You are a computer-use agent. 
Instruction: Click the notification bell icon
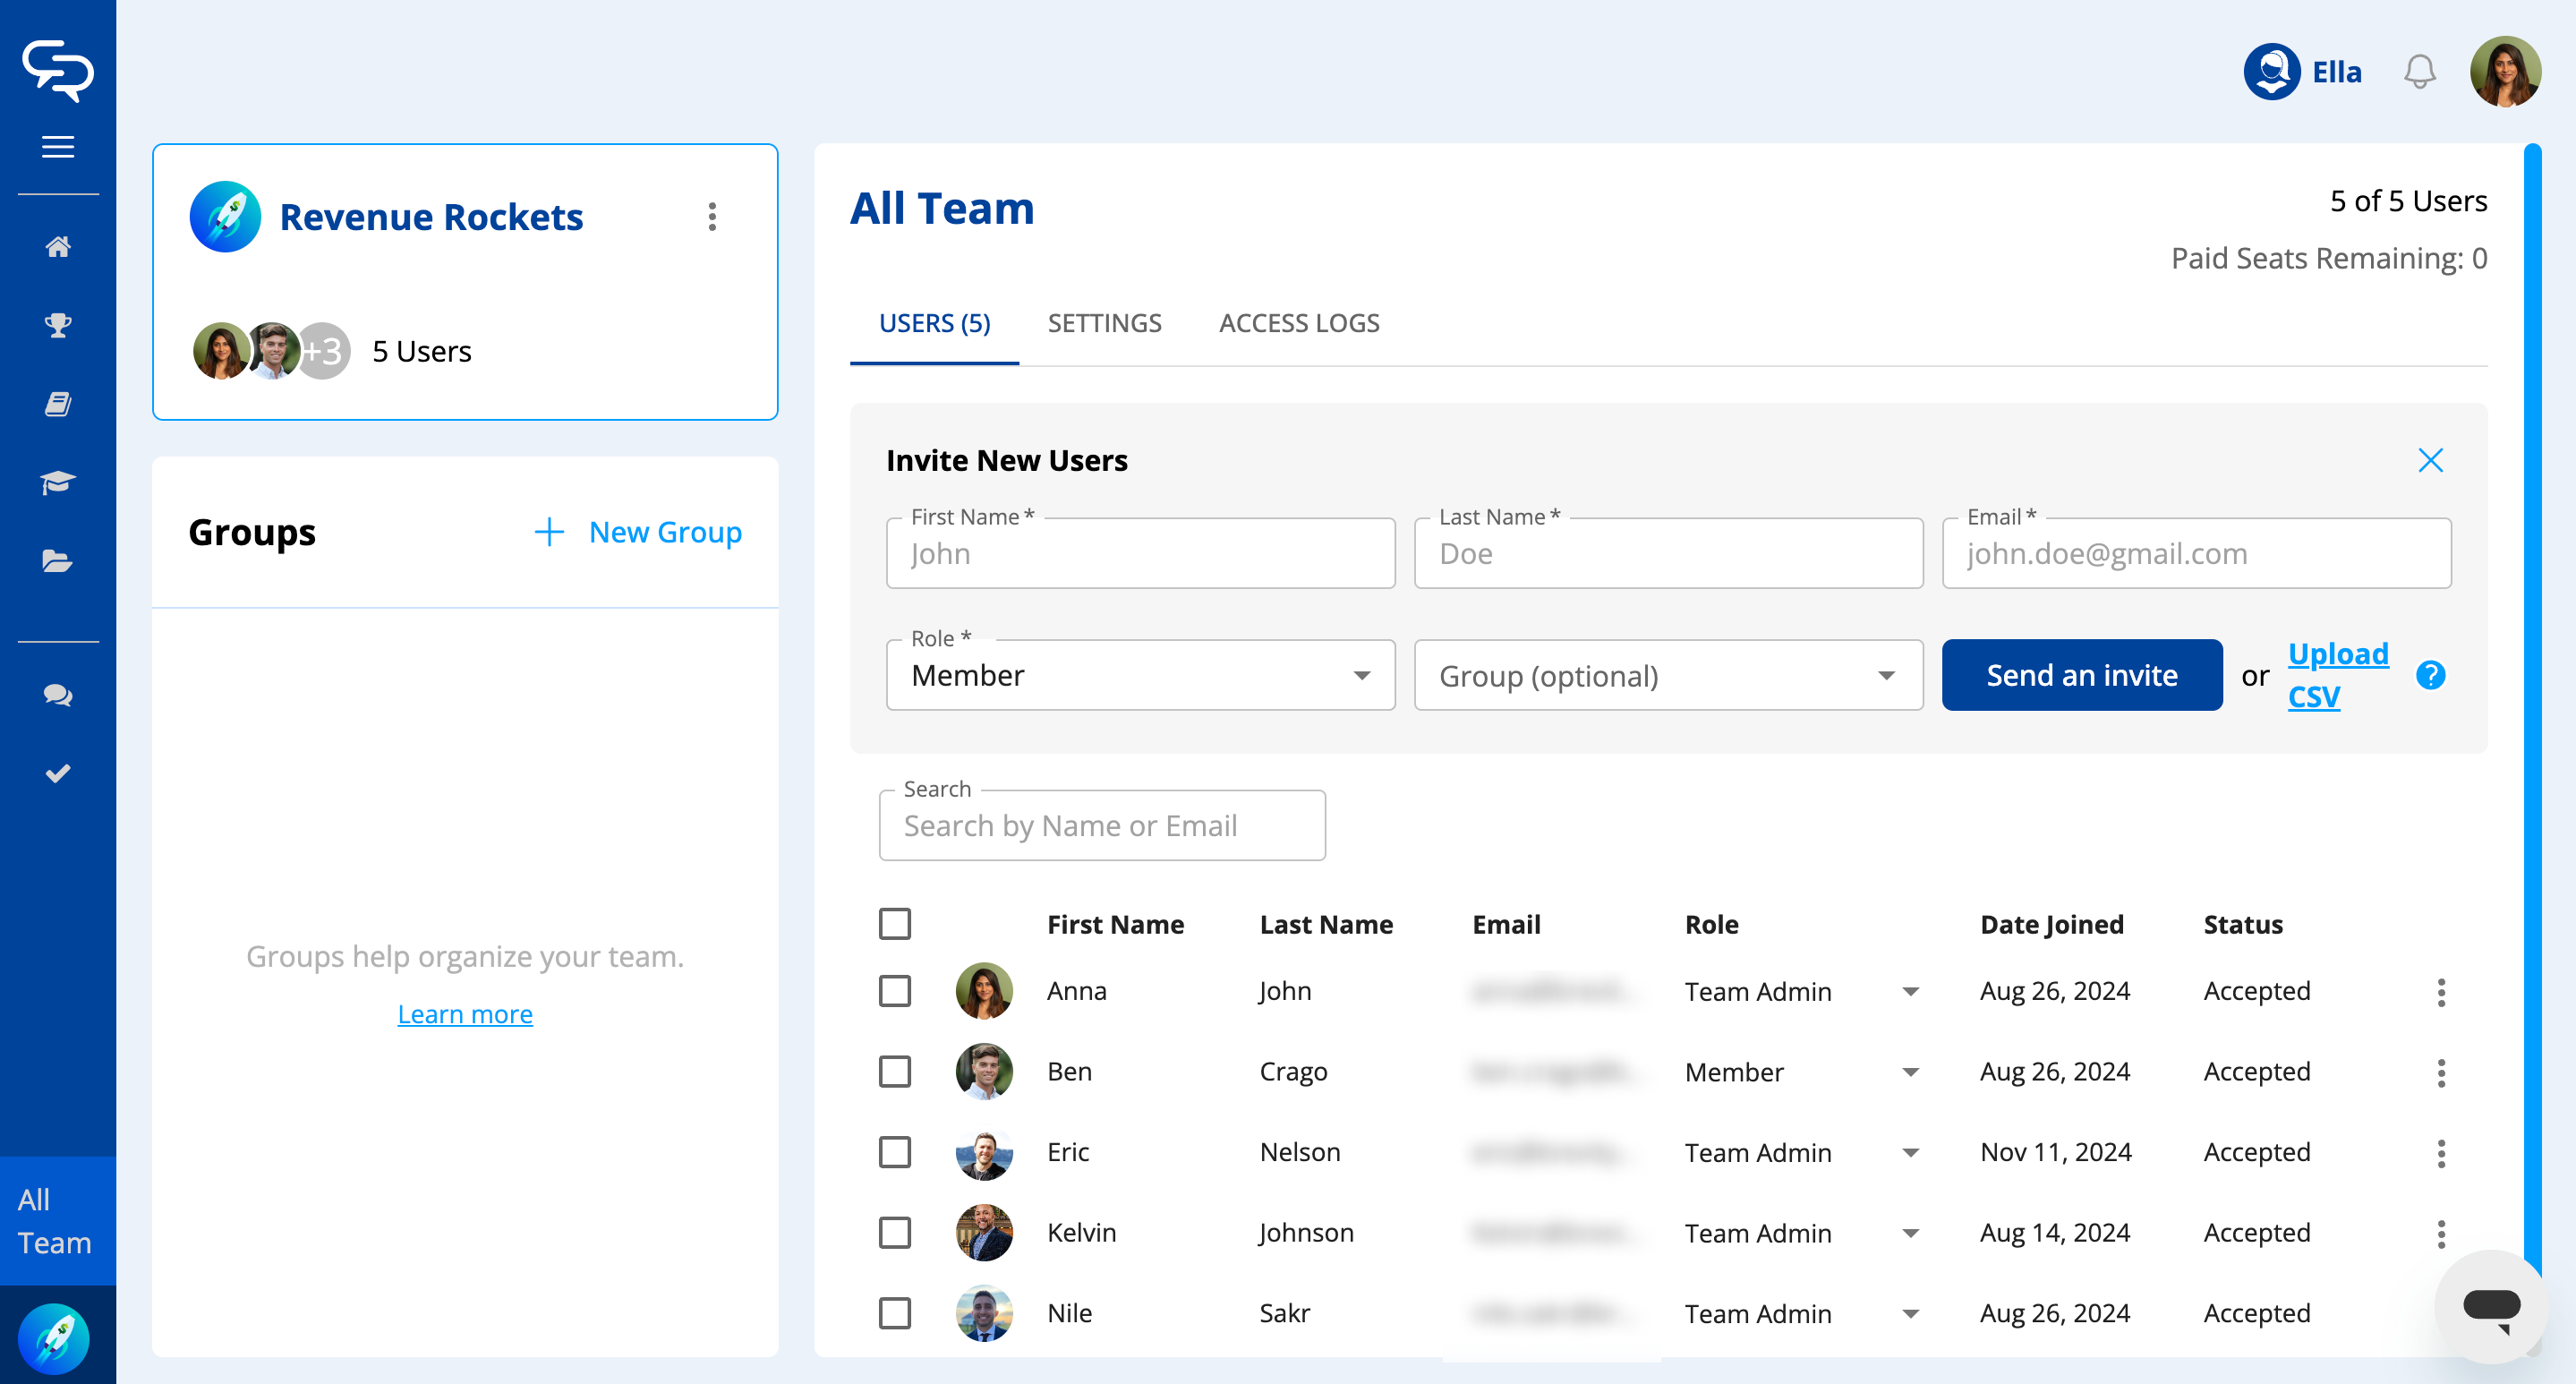[2419, 72]
